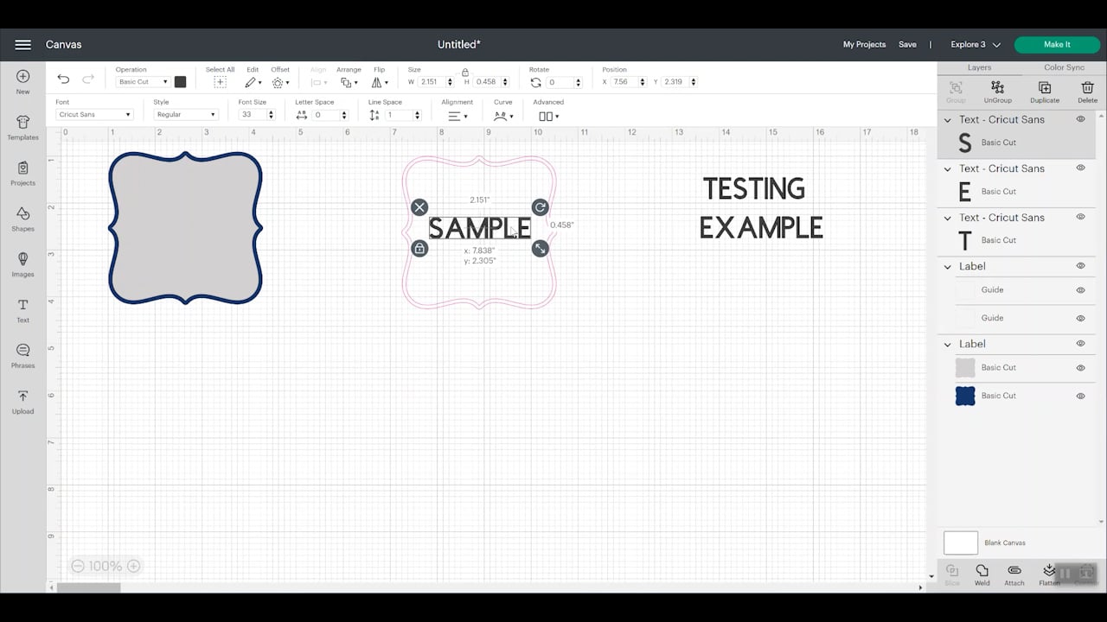Hide the gray Basic Cut layer

tap(1080, 368)
